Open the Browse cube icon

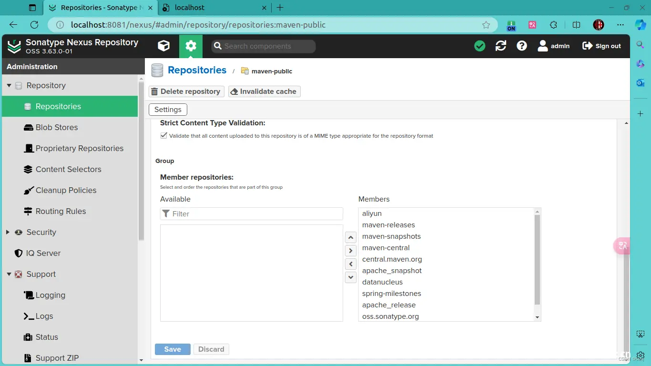pos(164,46)
